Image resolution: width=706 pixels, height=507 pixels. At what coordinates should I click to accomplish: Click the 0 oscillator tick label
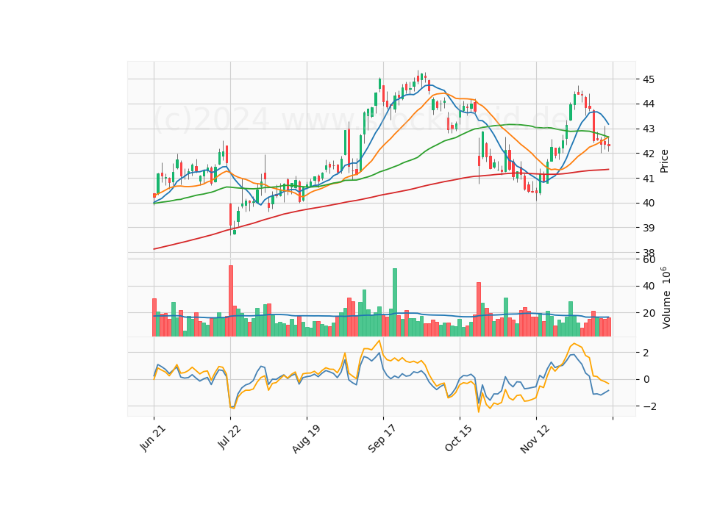tap(646, 380)
